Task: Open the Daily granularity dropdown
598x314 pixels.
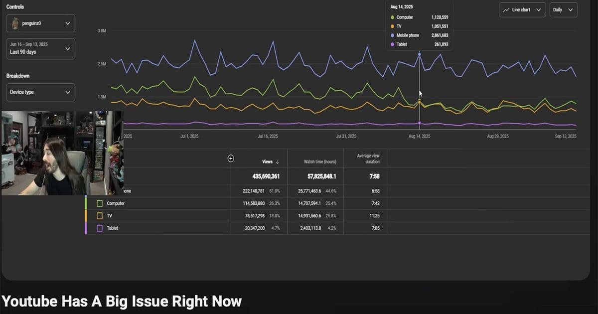Action: pos(563,9)
